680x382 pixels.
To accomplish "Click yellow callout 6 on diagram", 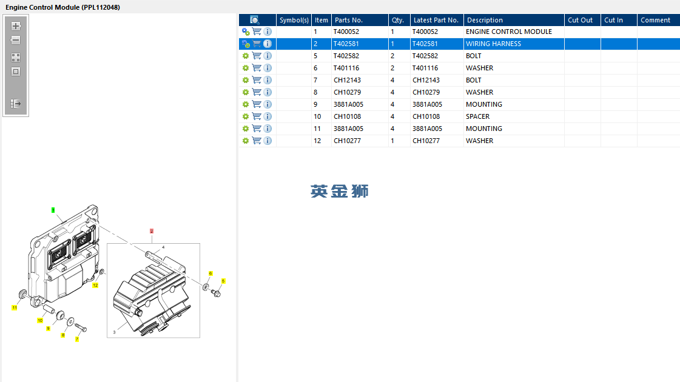I will click(x=210, y=273).
